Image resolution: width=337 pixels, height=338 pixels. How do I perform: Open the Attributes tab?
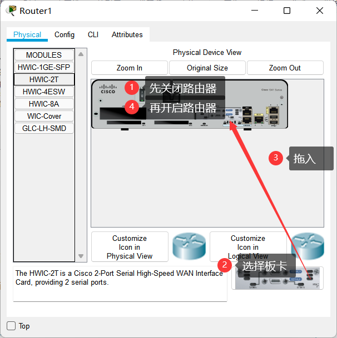(127, 34)
